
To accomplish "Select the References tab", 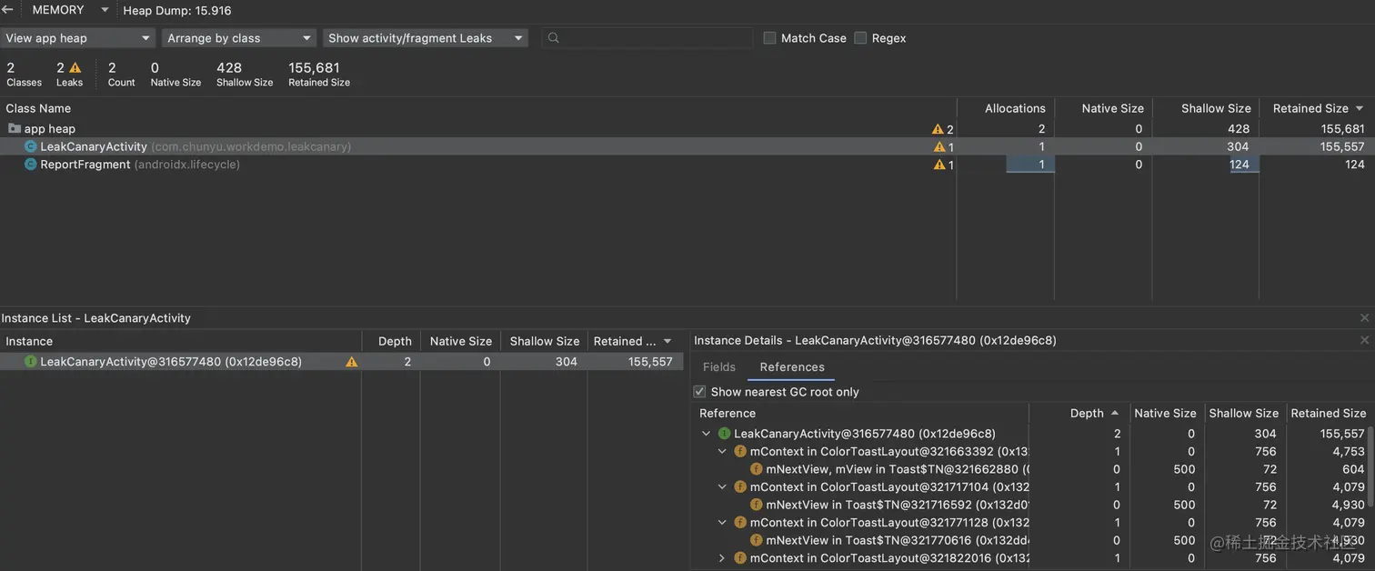I will click(792, 367).
